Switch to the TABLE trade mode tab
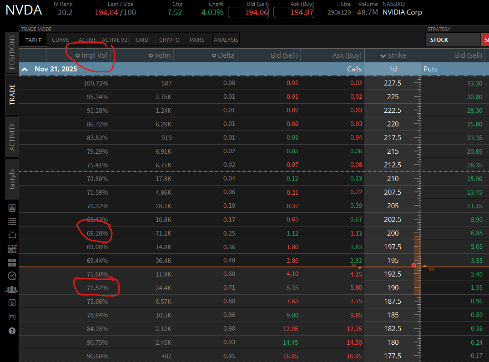Image resolution: width=489 pixels, height=362 pixels. click(x=33, y=40)
